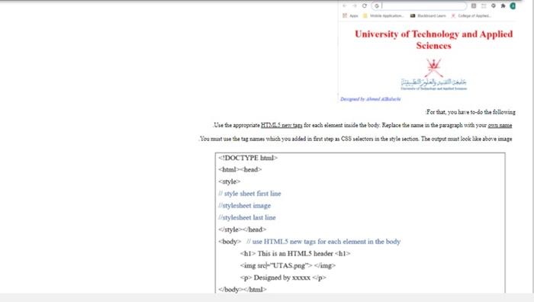The width and height of the screenshot is (534, 302).
Task: Click the '// style sheet first line' comment
Action: click(x=249, y=194)
